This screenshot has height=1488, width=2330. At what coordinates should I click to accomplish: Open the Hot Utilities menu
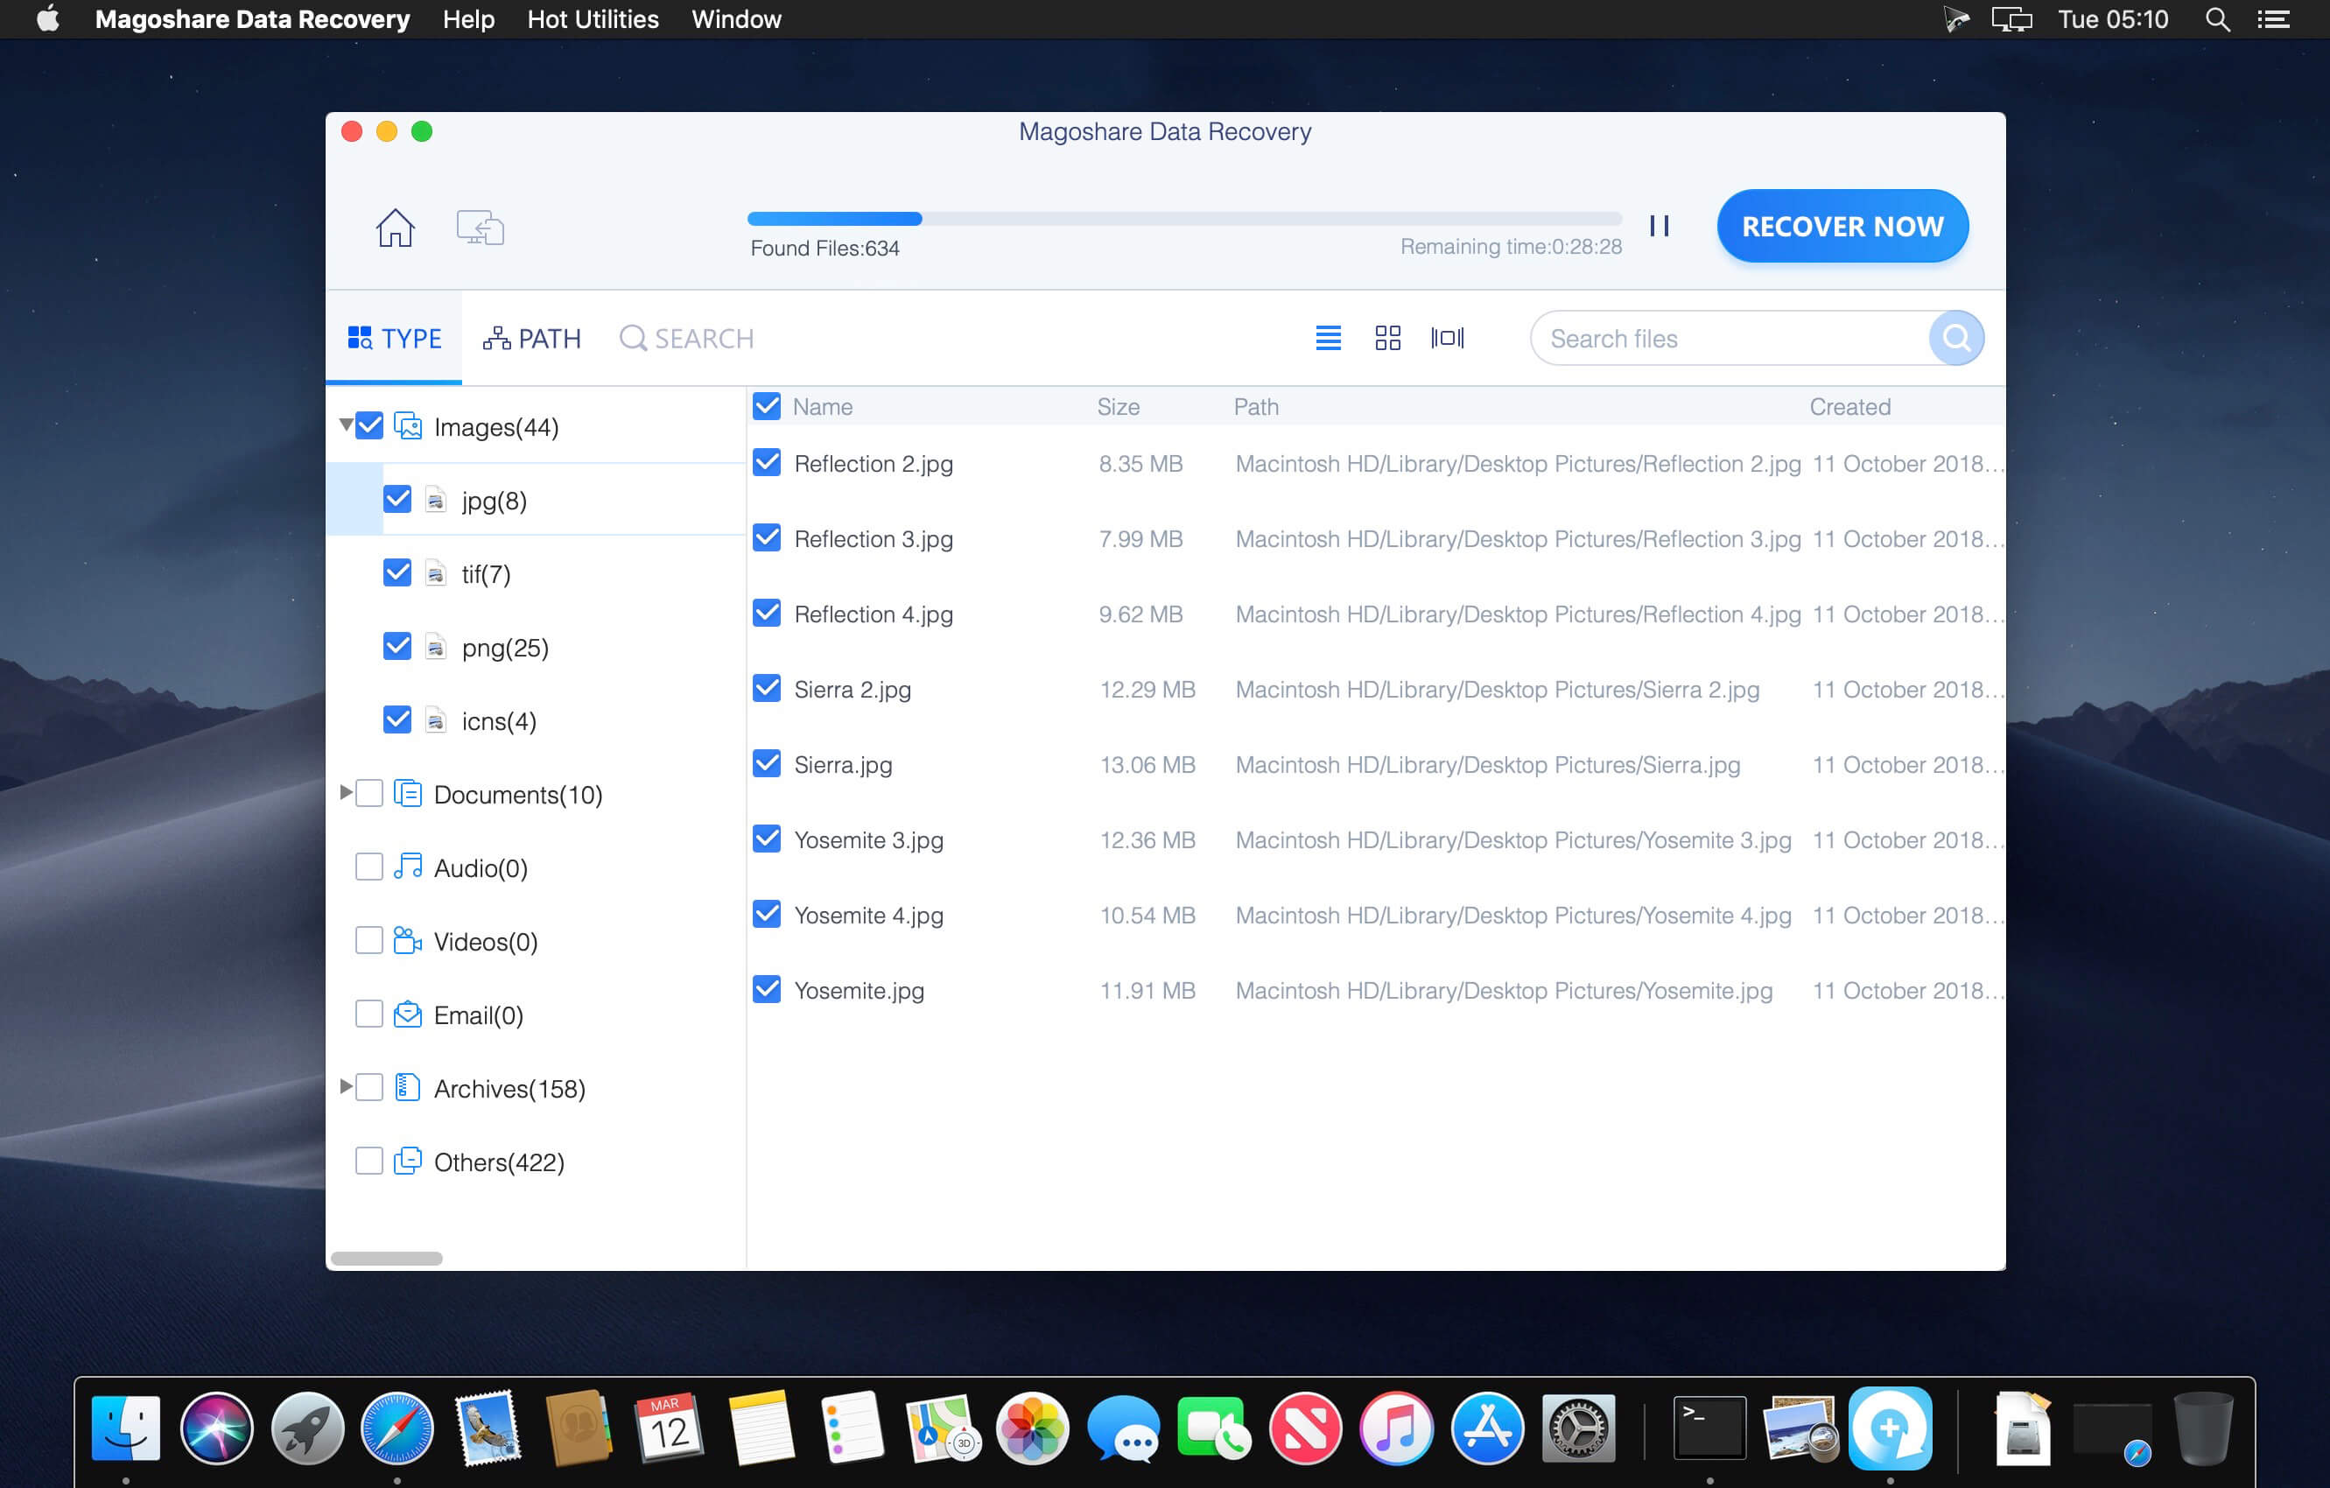593,19
